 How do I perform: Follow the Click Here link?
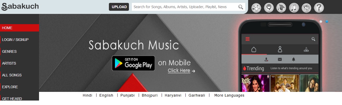pyautogui.click(x=179, y=70)
